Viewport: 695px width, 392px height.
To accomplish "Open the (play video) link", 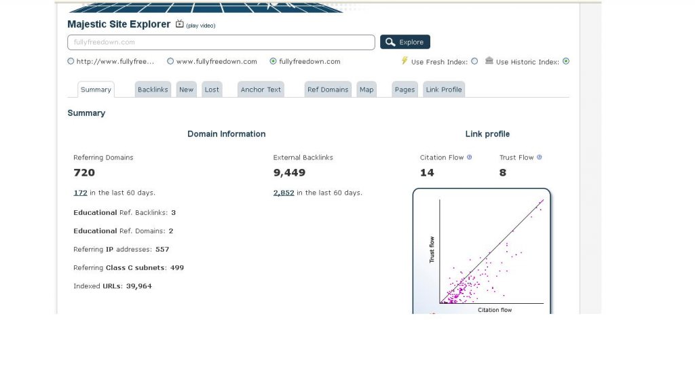I will (x=201, y=26).
